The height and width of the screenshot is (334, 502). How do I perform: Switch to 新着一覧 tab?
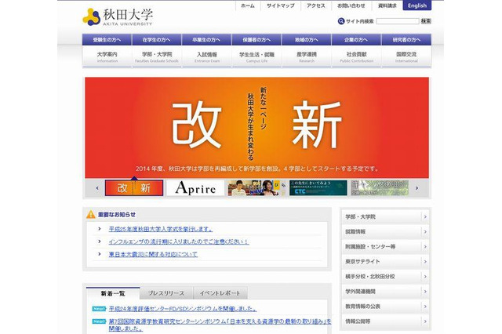pos(113,293)
